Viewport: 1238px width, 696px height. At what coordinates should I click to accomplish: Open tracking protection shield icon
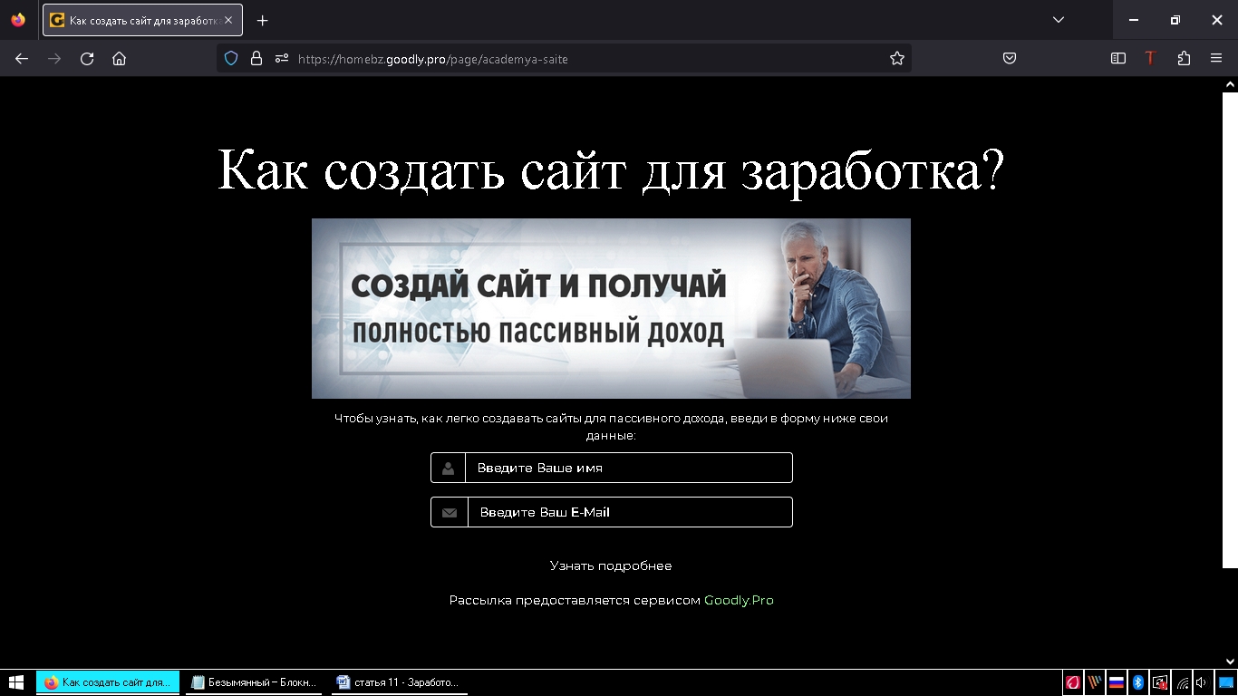(231, 58)
